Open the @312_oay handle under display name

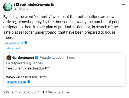point(21,9)
